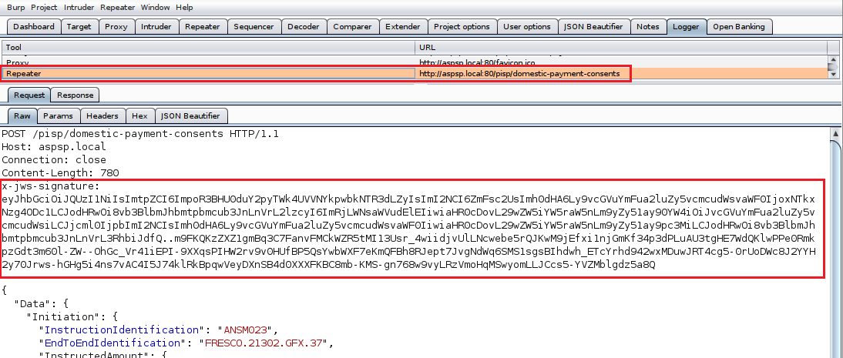Open the Project options tab
The height and width of the screenshot is (358, 843).
[462, 26]
